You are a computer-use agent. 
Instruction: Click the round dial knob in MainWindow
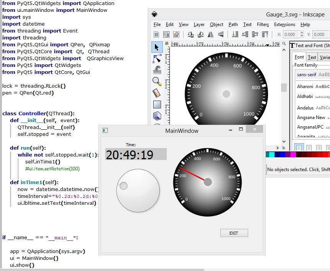[x=138, y=190]
